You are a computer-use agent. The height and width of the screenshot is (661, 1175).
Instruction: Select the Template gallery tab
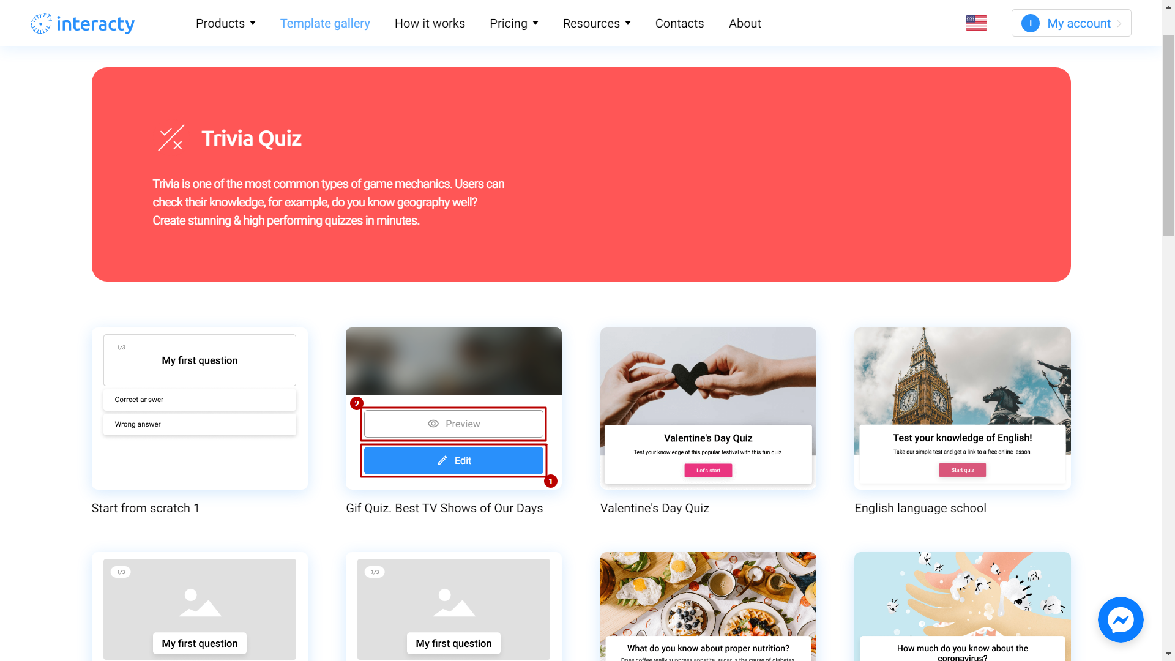324,23
